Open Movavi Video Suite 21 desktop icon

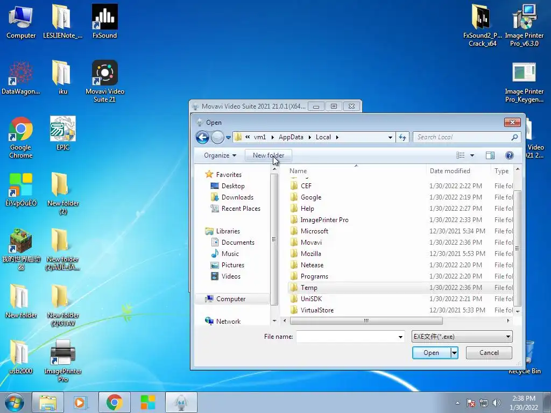click(105, 81)
